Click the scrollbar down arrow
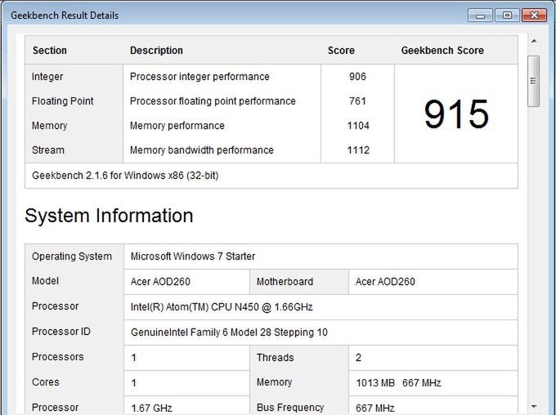This screenshot has height=415, width=556. [x=534, y=407]
